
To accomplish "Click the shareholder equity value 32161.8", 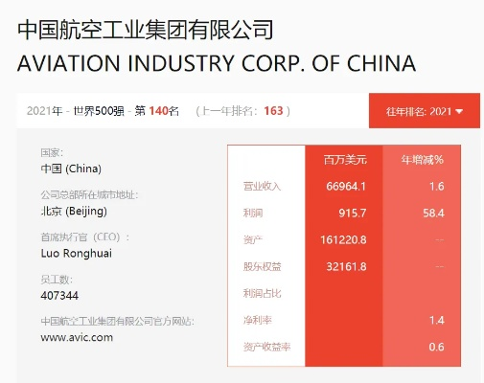I will (346, 266).
